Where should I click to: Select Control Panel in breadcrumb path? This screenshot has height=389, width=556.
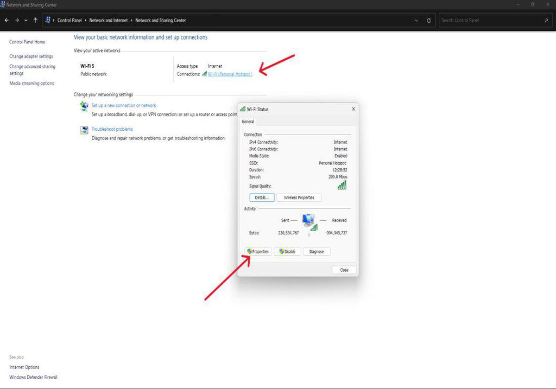(69, 21)
